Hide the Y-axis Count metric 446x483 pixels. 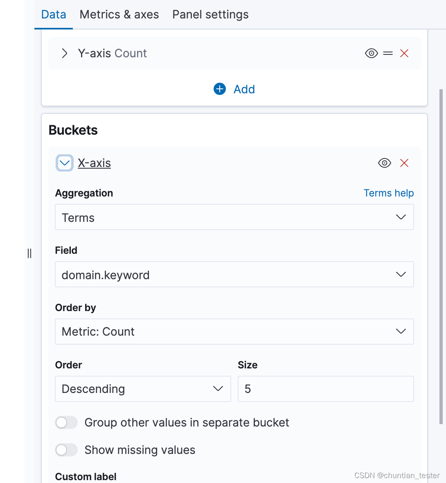click(x=371, y=53)
